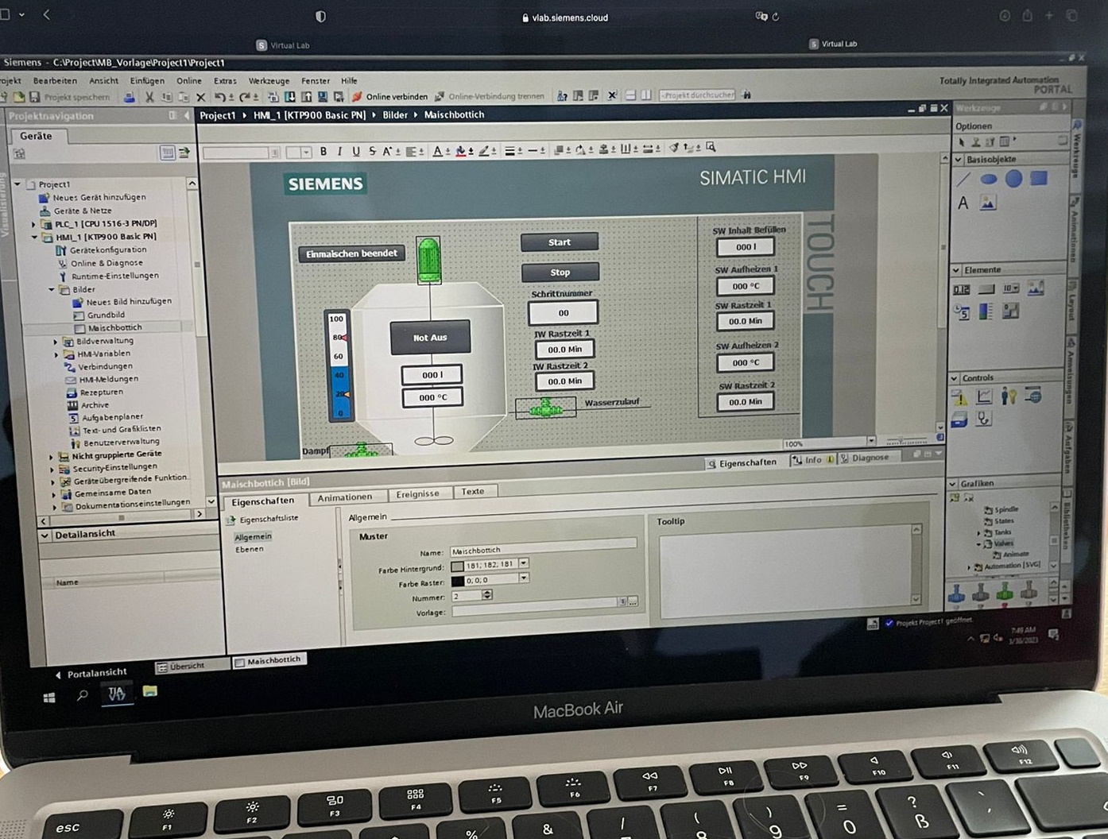Open Grundbild in project tree
Viewport: 1108px width, 839px height.
106,315
